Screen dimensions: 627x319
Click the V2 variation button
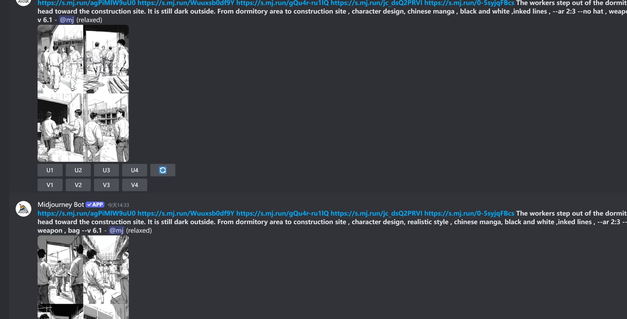(x=78, y=185)
